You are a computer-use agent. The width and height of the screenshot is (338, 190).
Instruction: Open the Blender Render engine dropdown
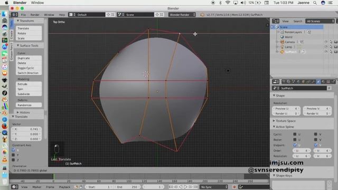[182, 15]
